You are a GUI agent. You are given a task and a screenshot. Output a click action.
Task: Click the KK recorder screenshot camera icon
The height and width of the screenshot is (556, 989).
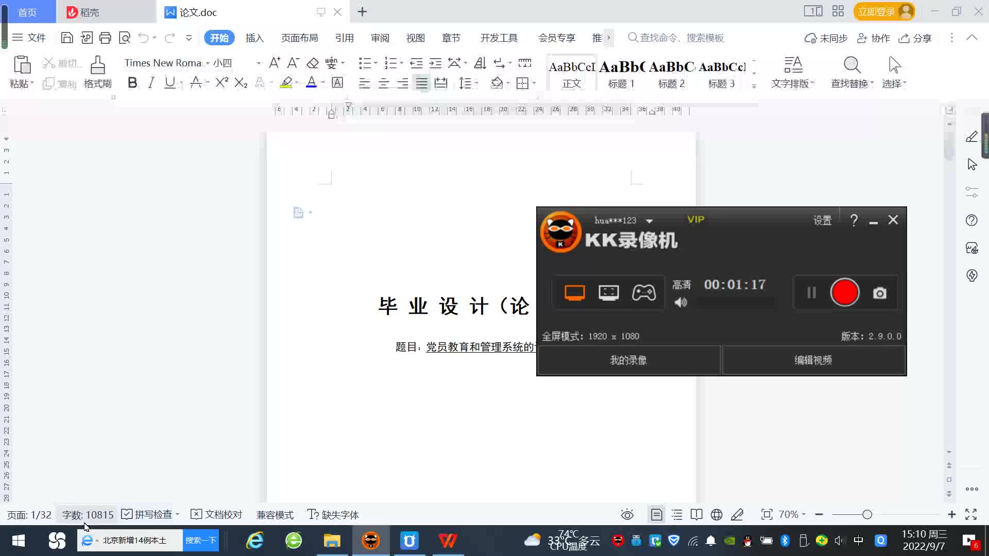tap(879, 293)
